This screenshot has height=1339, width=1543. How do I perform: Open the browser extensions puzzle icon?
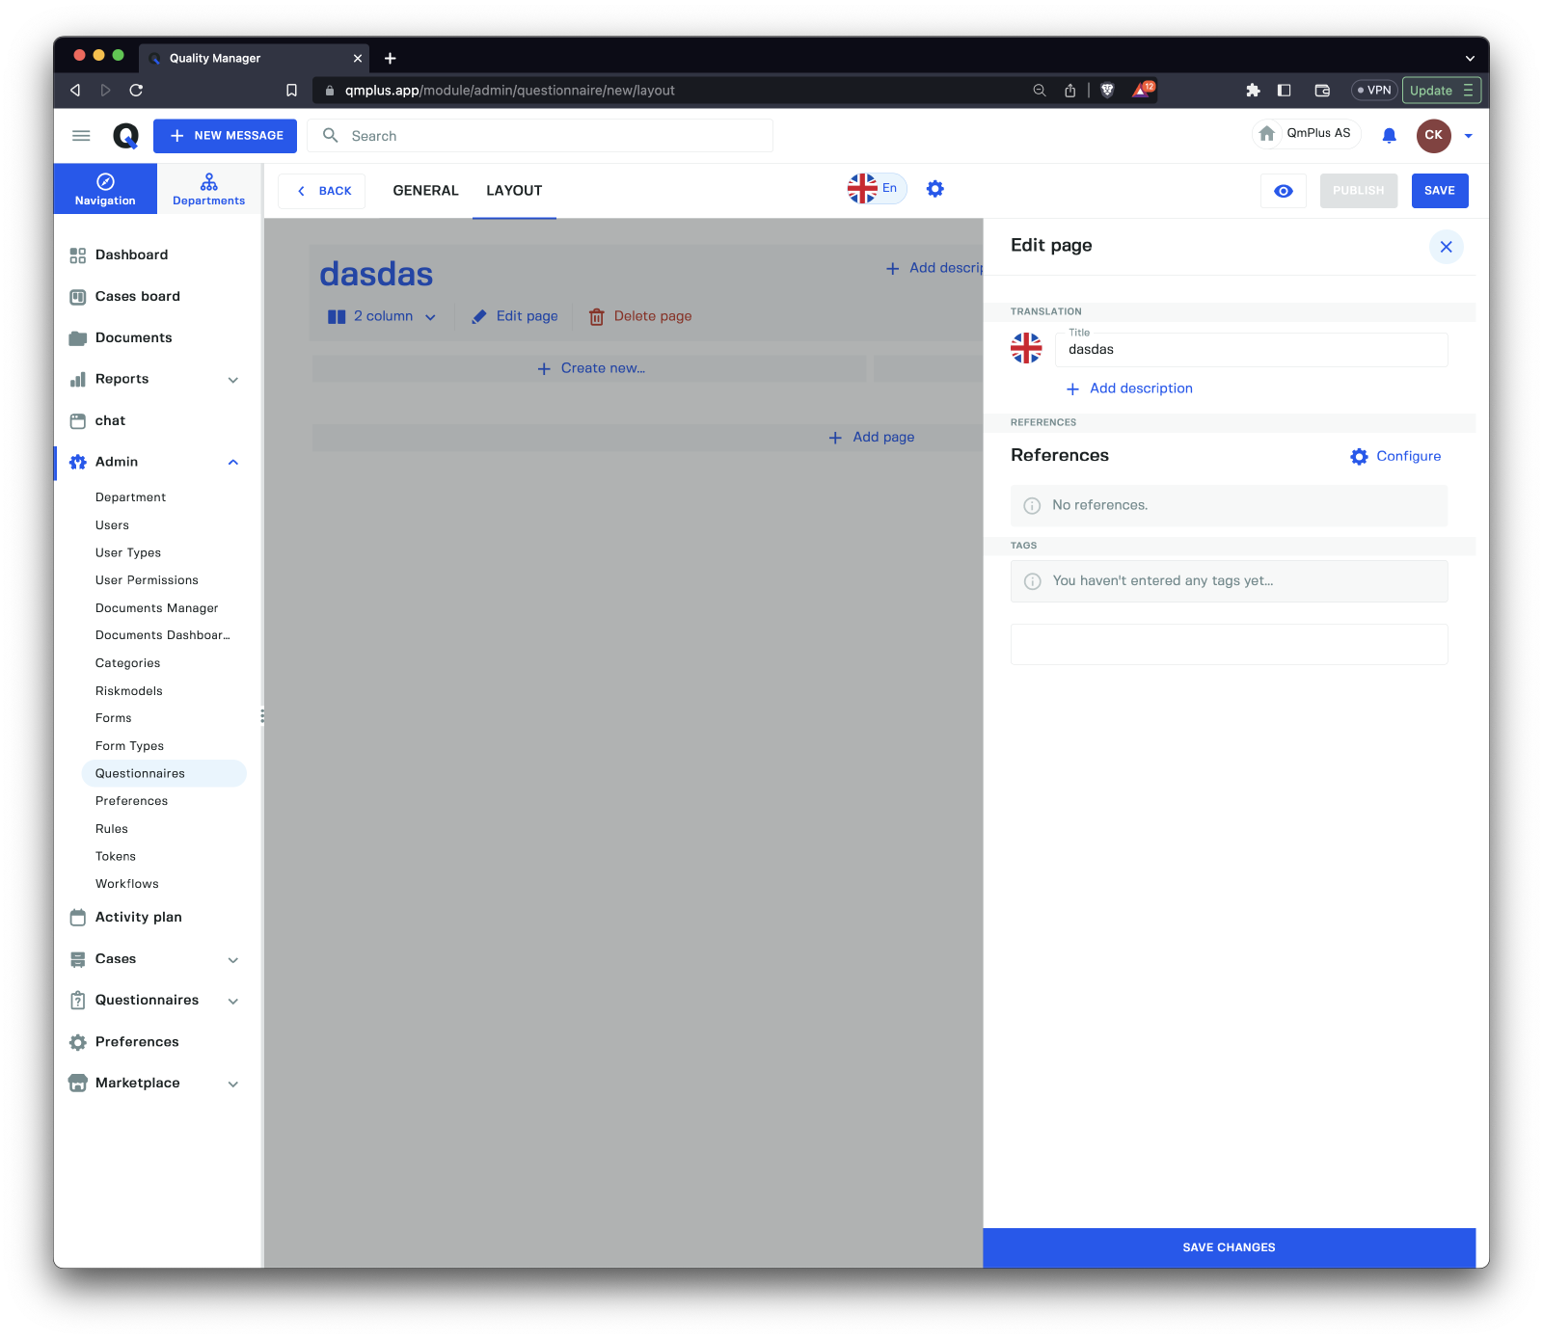click(x=1253, y=91)
